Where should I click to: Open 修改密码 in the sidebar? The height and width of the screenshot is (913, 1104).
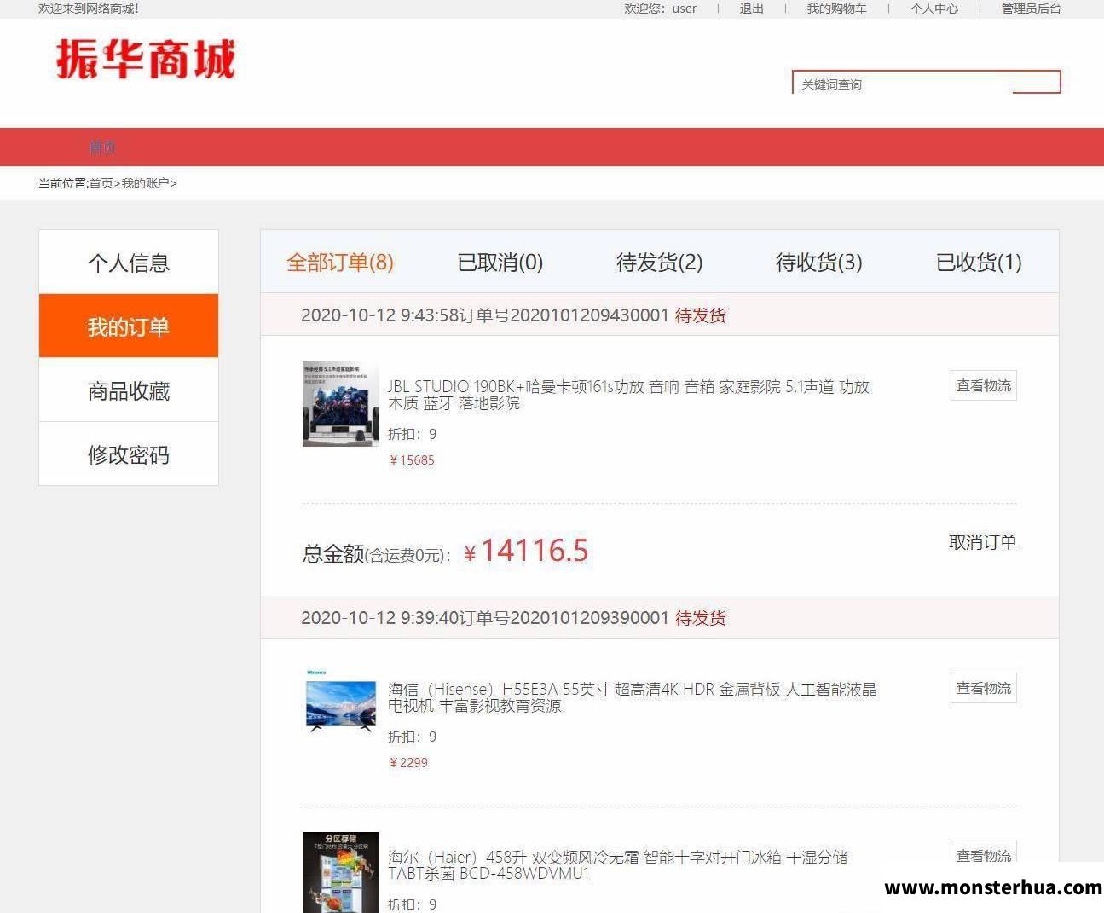129,454
